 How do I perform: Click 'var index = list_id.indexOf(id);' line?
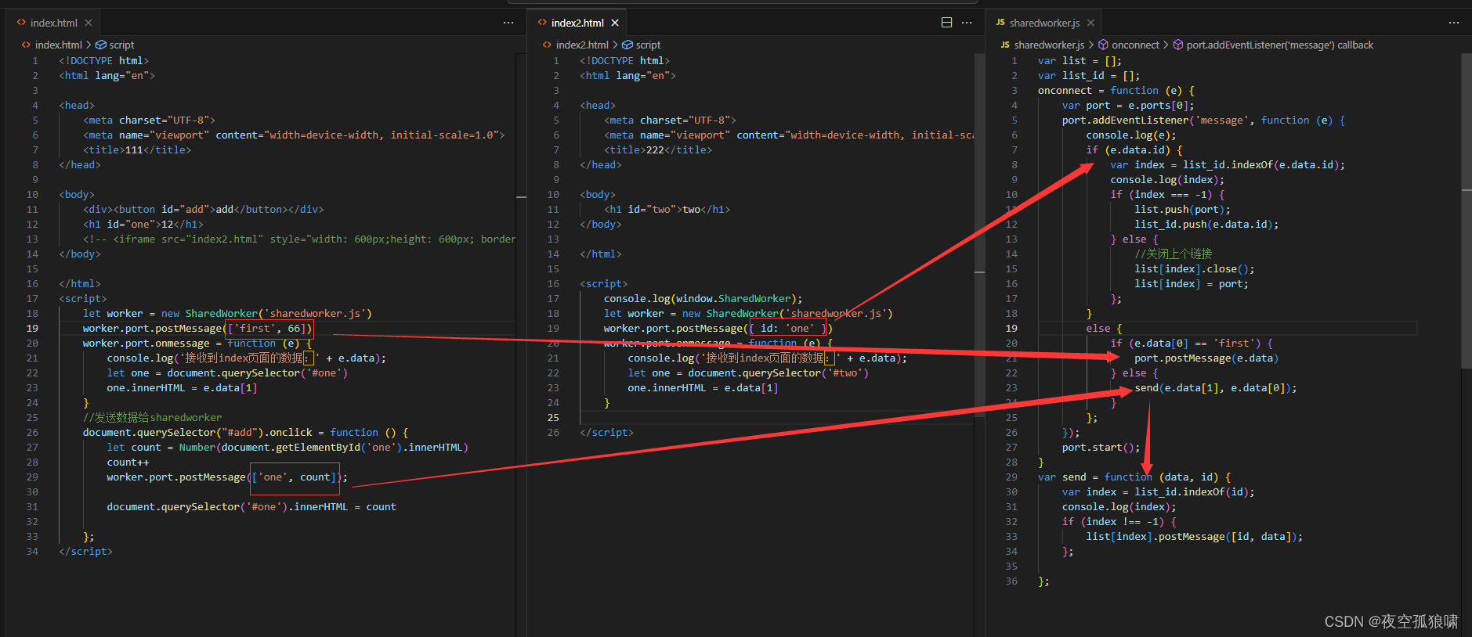tap(1159, 491)
